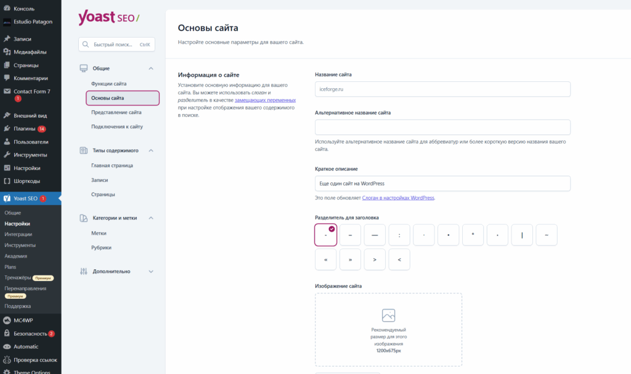Choose the tilde title separator

547,235
